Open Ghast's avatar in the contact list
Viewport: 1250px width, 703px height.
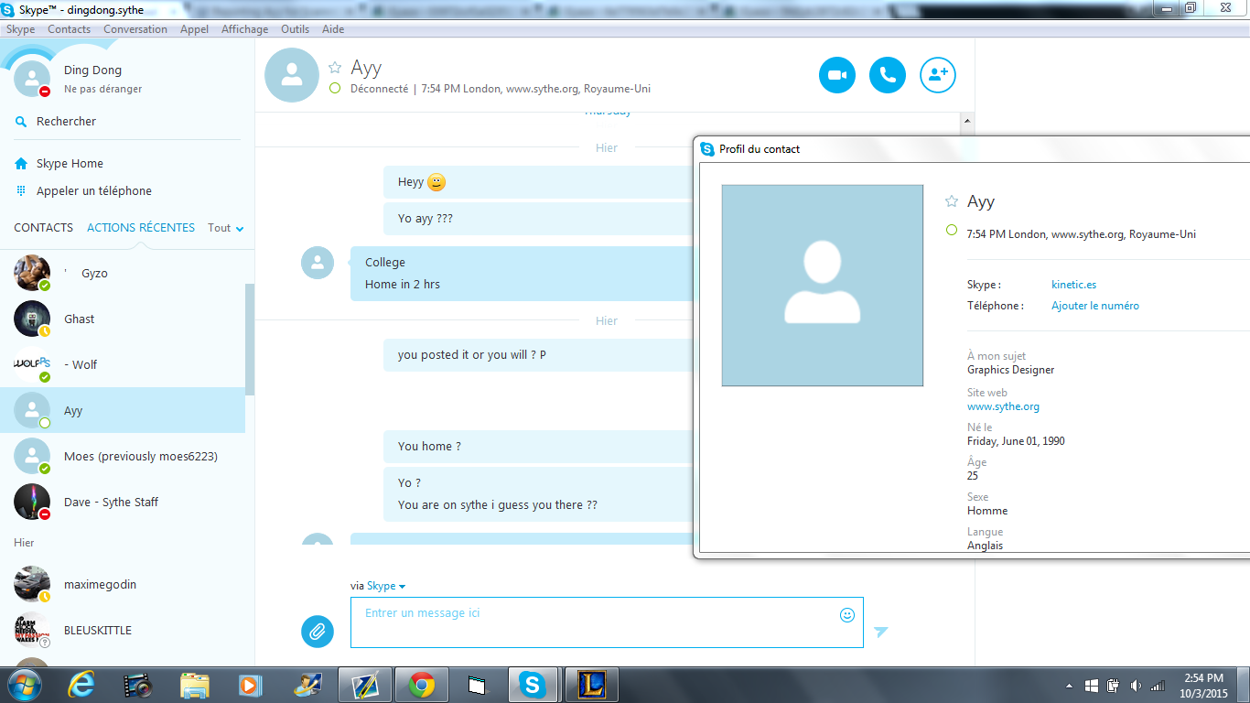(32, 319)
